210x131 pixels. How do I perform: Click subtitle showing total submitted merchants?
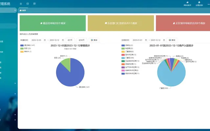[70, 49]
